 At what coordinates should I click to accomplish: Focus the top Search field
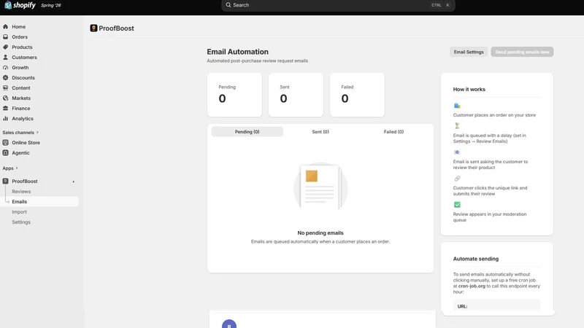coord(338,5)
